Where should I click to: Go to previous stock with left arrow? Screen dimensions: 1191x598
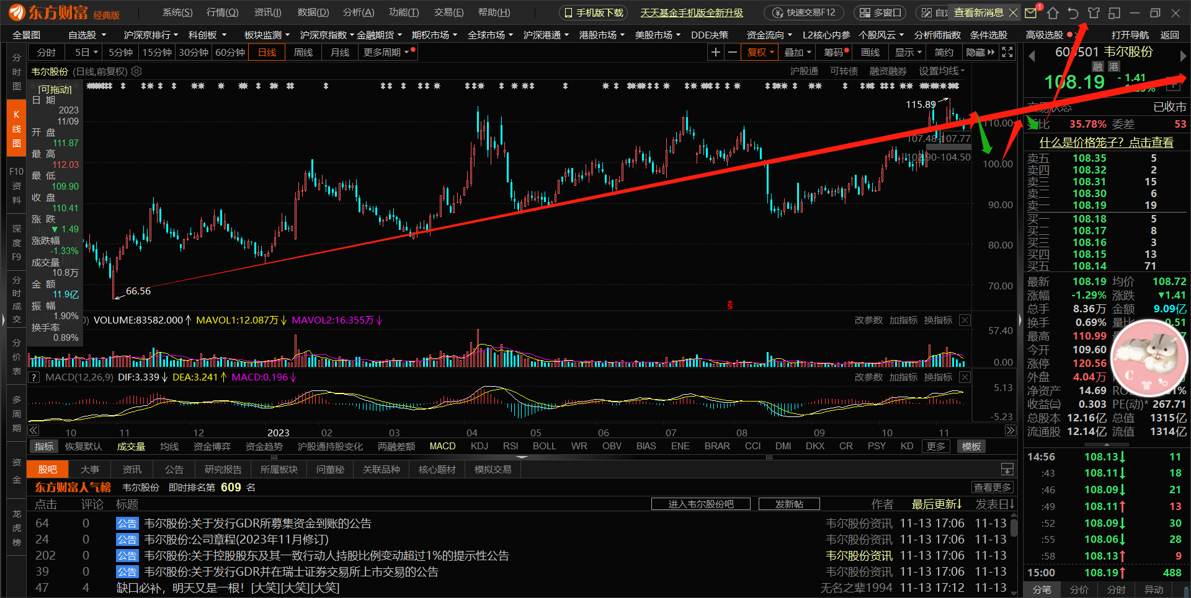(1032, 56)
